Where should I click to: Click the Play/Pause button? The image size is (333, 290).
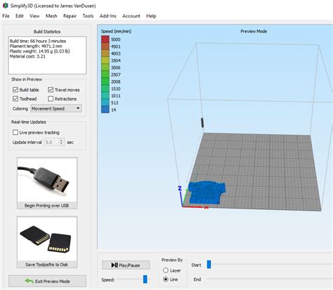pyautogui.click(x=126, y=265)
